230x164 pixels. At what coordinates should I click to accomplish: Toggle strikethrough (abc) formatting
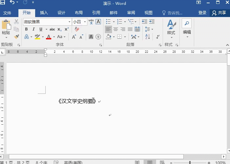pyautogui.click(x=52, y=29)
